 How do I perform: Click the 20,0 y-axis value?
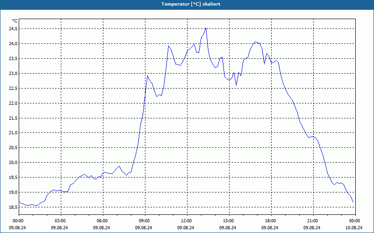[13, 163]
